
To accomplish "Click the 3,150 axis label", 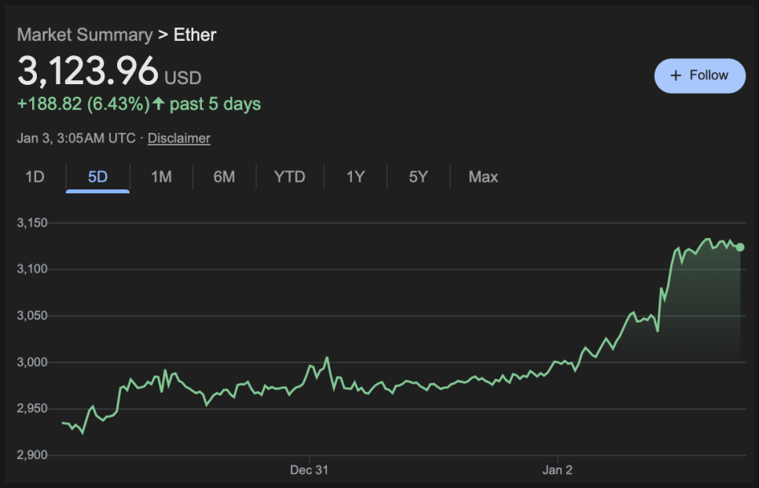I will coord(32,223).
